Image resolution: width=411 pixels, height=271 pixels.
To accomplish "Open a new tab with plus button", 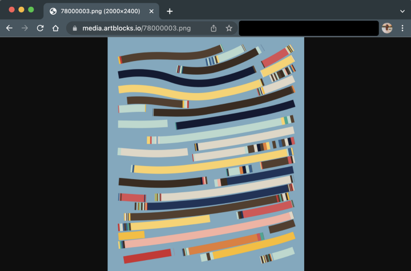I will click(x=170, y=11).
